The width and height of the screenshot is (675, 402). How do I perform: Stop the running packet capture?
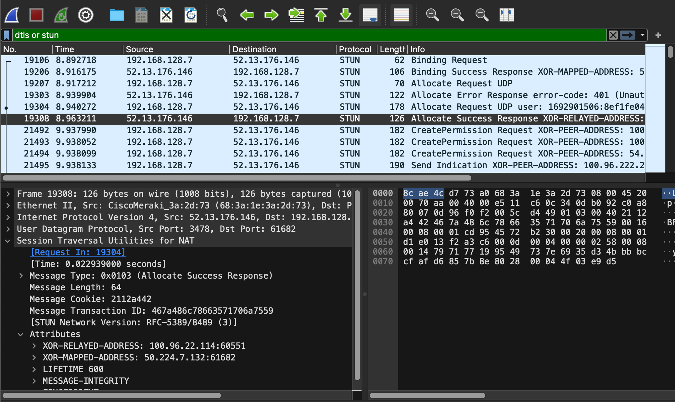point(36,15)
